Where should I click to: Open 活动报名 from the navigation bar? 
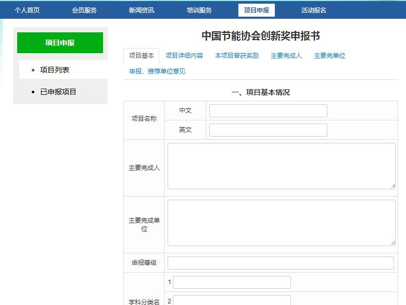[x=313, y=10]
